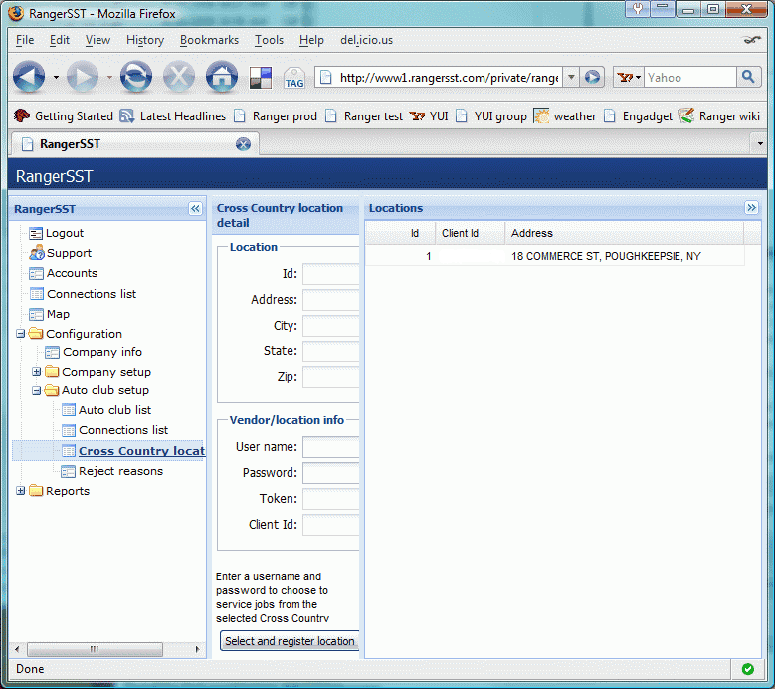
Task: Click the browser Back arrow
Action: coord(29,77)
